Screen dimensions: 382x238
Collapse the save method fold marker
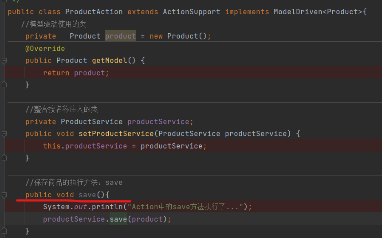coord(4,195)
